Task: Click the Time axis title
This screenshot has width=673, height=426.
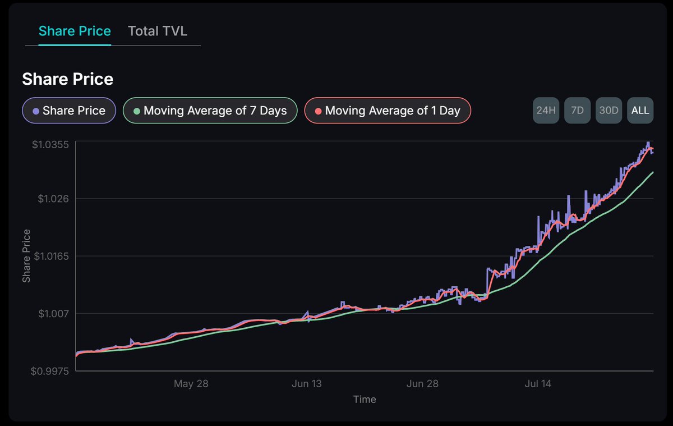Action: point(365,400)
